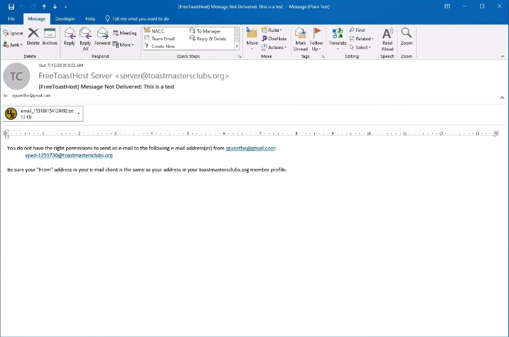Click Find in the Editing group

click(x=357, y=30)
